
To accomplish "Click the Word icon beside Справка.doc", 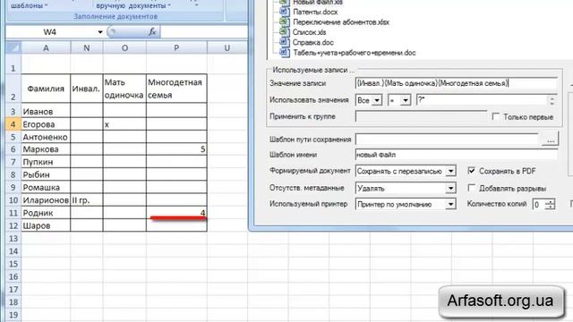I will pyautogui.click(x=285, y=42).
